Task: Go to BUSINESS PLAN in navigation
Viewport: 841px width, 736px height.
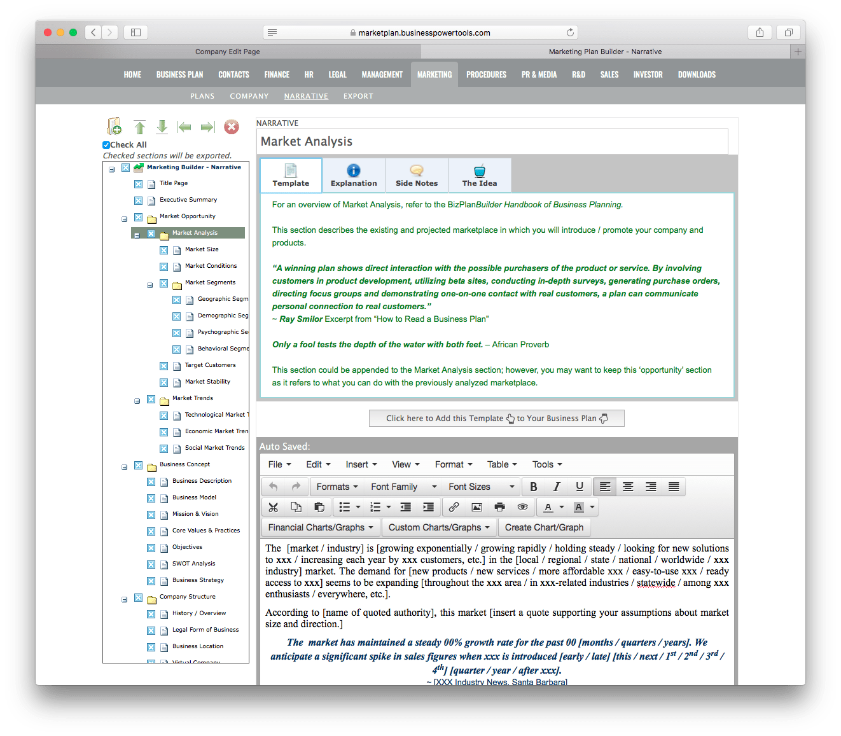Action: pyautogui.click(x=180, y=74)
